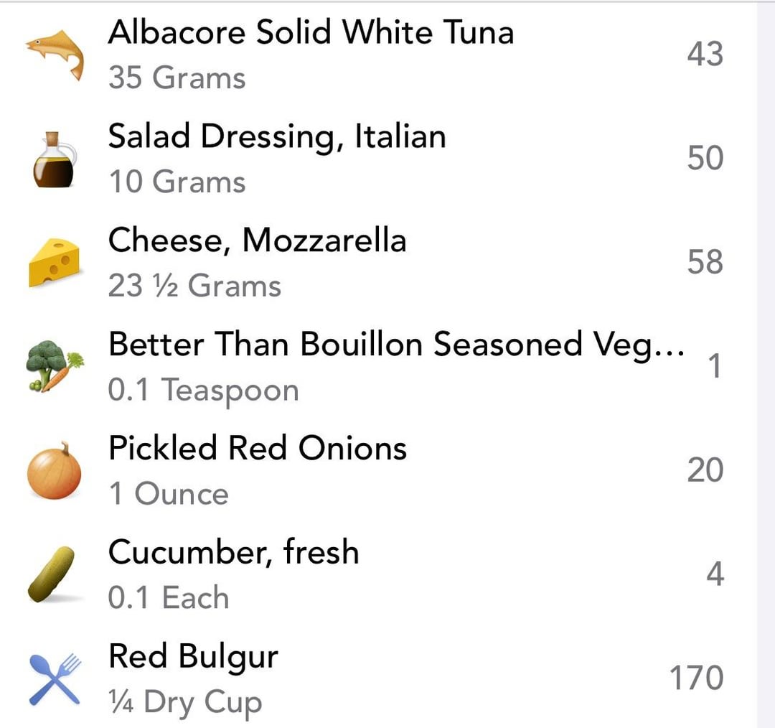
Task: Open the Salad Dressing, Italian entry
Action: (x=277, y=136)
